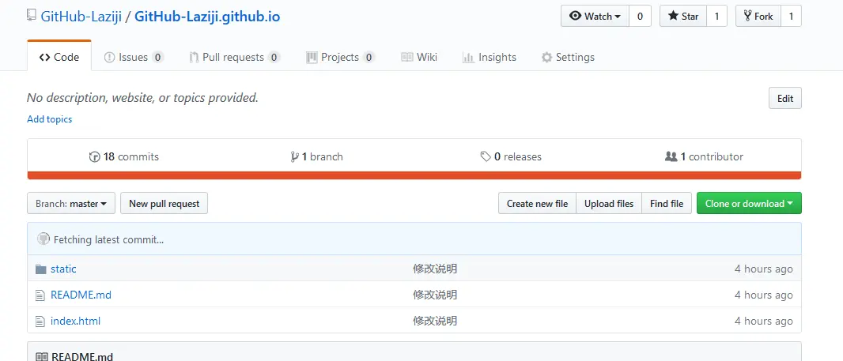Click Edit description button
Viewport: 843px width, 361px height.
click(x=785, y=98)
